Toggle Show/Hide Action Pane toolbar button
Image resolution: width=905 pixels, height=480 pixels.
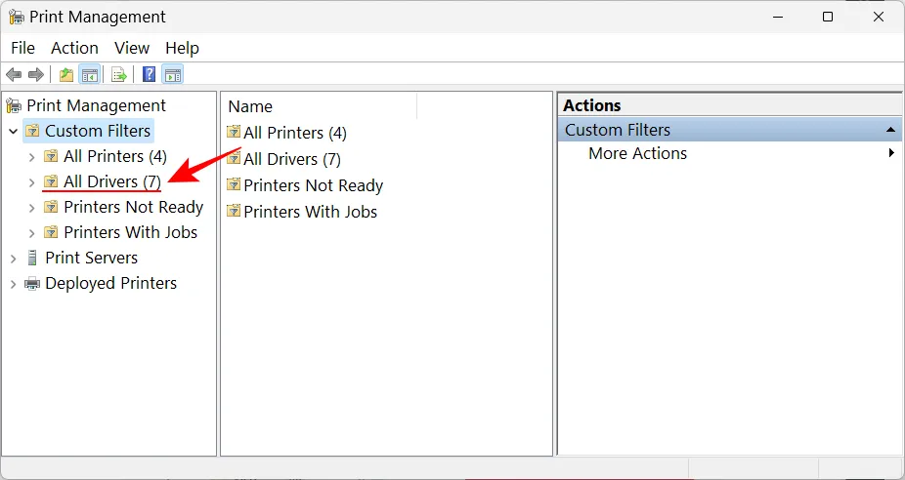(x=172, y=75)
